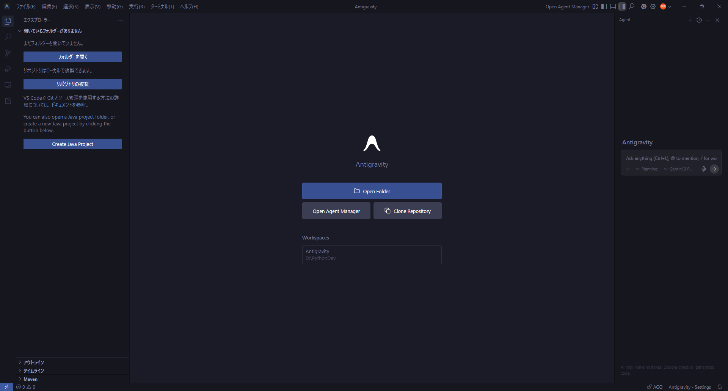Open the notifications bell icon
Screen dimensions: 728x391
720,387
